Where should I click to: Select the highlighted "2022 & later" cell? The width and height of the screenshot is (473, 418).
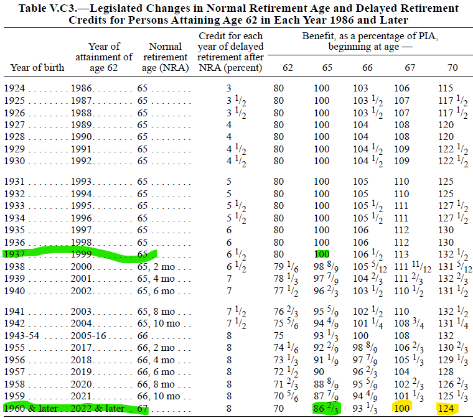(100, 408)
